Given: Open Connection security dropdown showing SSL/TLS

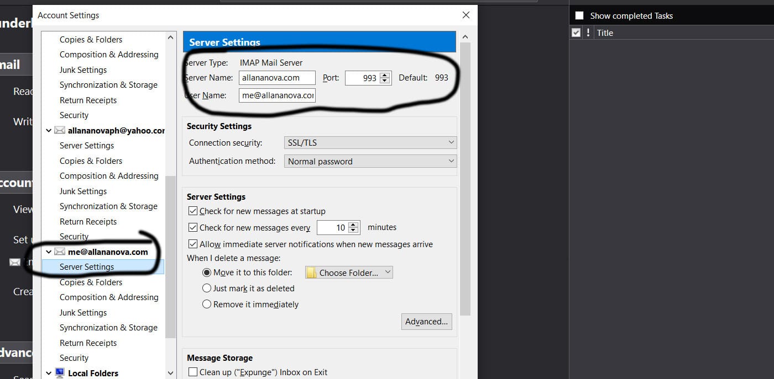Looking at the screenshot, I should pyautogui.click(x=370, y=142).
